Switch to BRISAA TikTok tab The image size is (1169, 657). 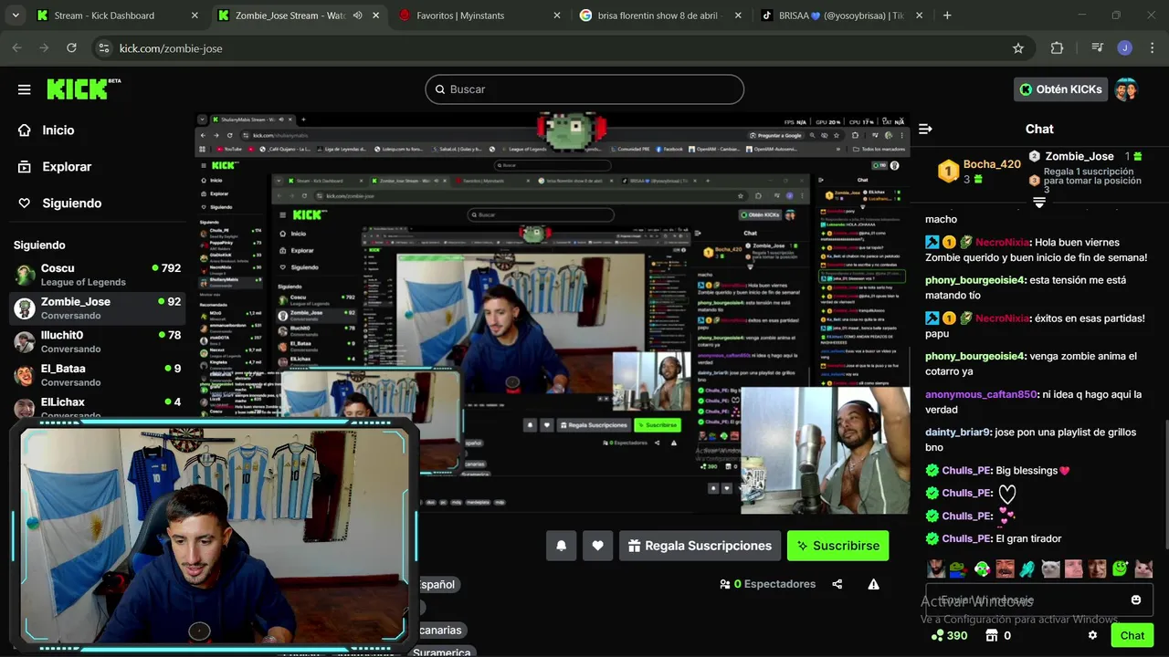pyautogui.click(x=842, y=16)
